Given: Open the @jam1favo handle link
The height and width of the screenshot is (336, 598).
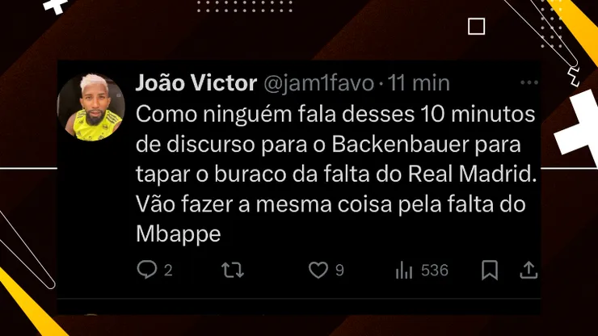Looking at the screenshot, I should 318,83.
